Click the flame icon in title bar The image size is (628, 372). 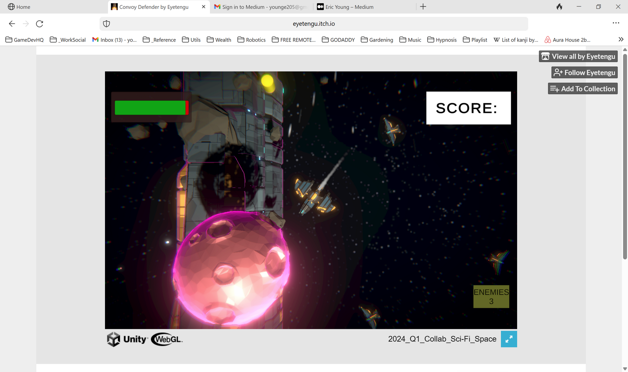click(x=559, y=7)
